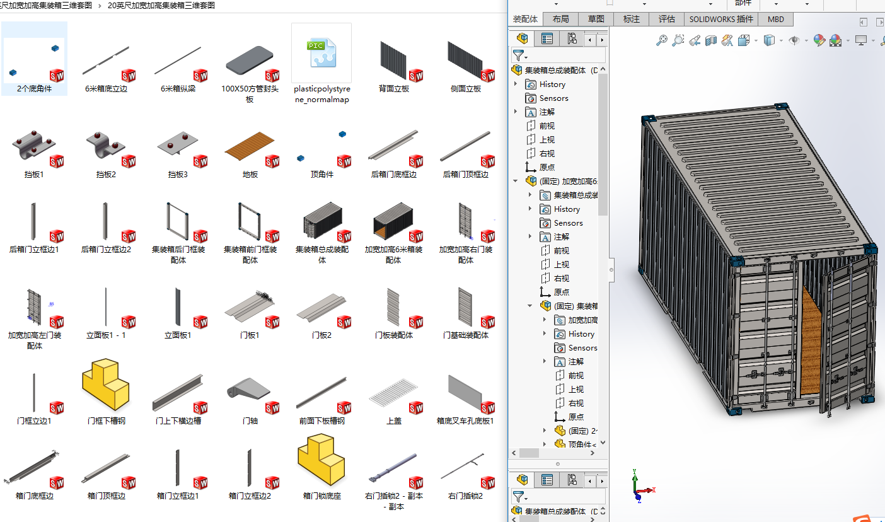Image resolution: width=885 pixels, height=522 pixels.
Task: Show previous manager tabs with the upper left arrow
Action: pyautogui.click(x=589, y=39)
